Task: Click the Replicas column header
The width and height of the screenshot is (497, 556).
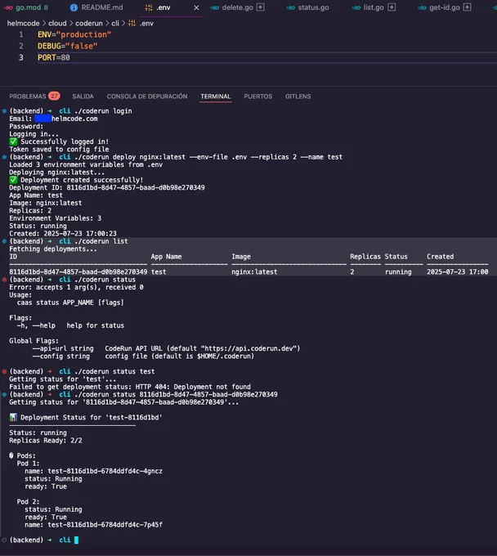Action: click(365, 257)
